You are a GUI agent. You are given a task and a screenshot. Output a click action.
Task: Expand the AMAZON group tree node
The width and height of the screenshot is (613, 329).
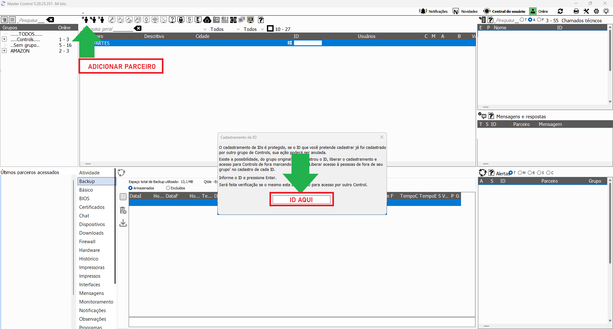tap(4, 51)
